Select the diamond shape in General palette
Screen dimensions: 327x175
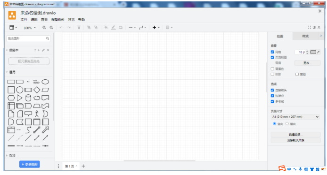point(37,90)
